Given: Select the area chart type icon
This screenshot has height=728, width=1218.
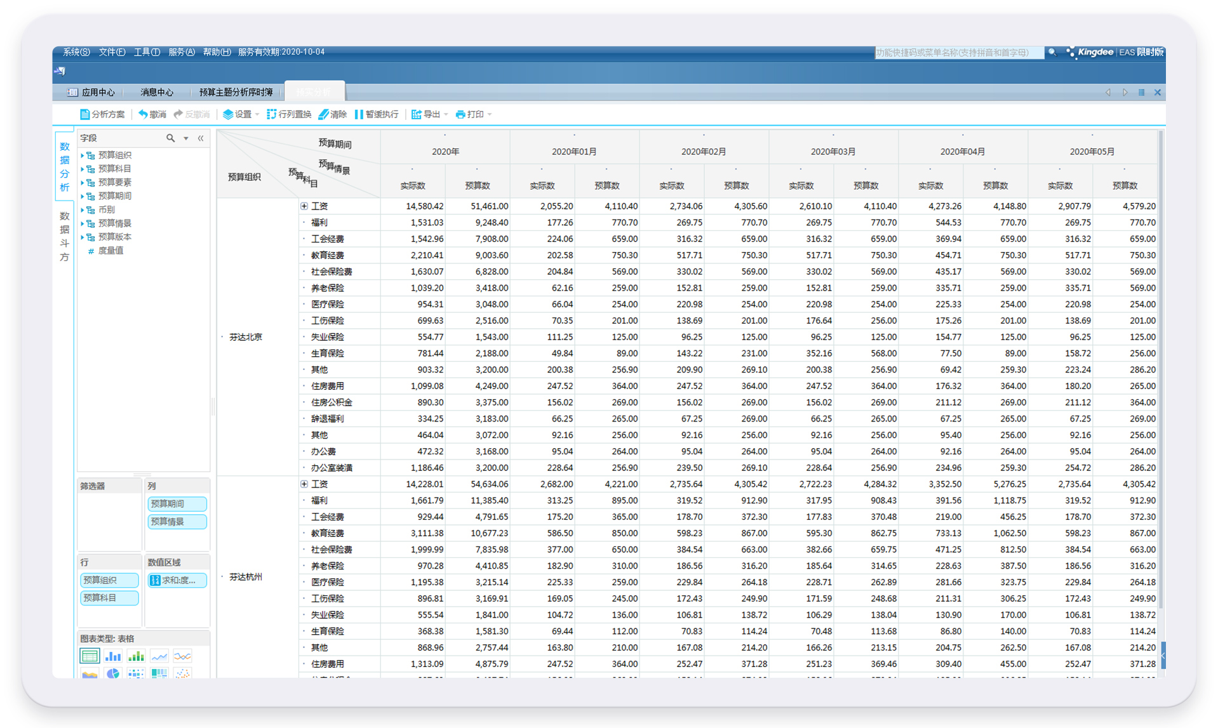Looking at the screenshot, I should [x=90, y=673].
